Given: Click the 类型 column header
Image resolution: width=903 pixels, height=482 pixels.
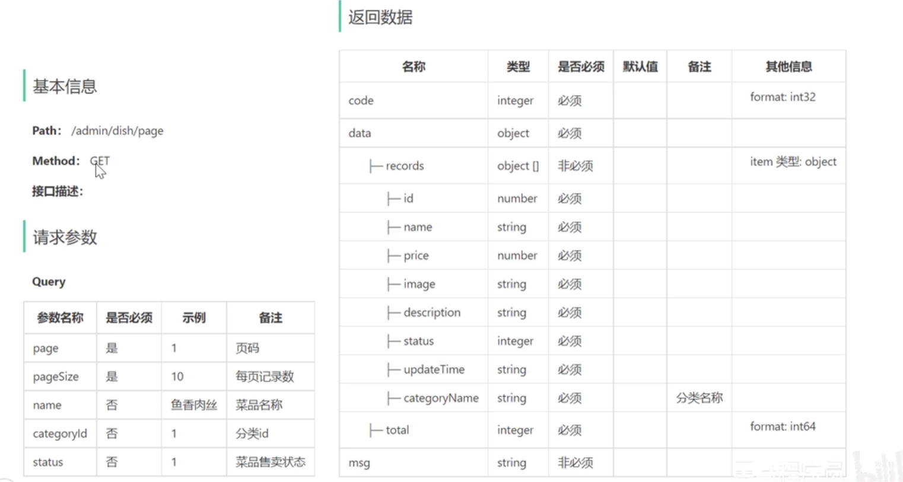Looking at the screenshot, I should 517,66.
